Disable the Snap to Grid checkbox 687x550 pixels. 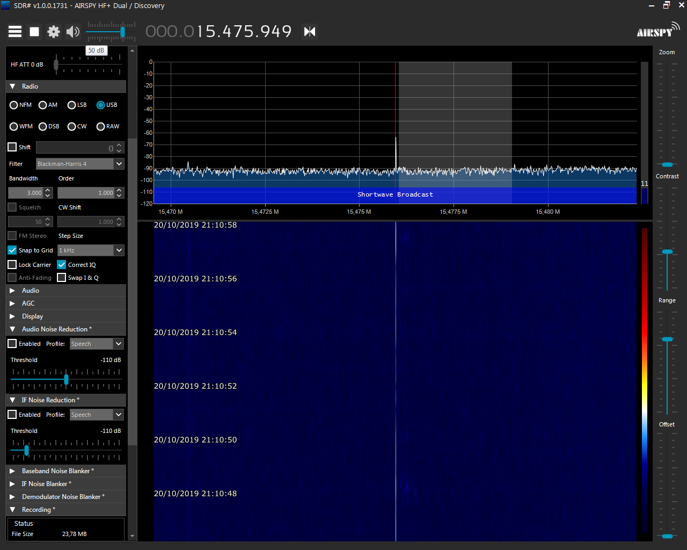pyautogui.click(x=12, y=250)
